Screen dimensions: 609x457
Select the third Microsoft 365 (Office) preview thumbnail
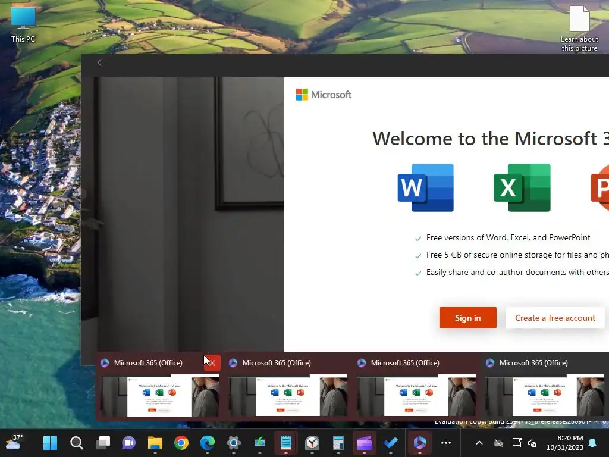[416, 395]
